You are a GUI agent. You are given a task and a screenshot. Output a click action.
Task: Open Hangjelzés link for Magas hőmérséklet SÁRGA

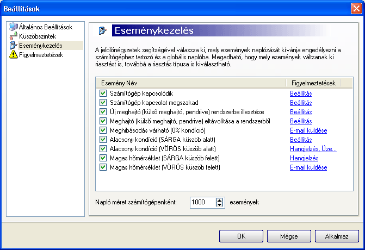[304, 158]
